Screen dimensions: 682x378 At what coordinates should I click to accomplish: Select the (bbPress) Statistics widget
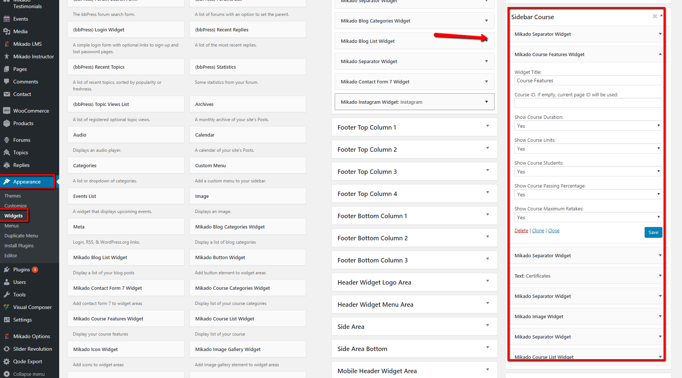pyautogui.click(x=248, y=67)
